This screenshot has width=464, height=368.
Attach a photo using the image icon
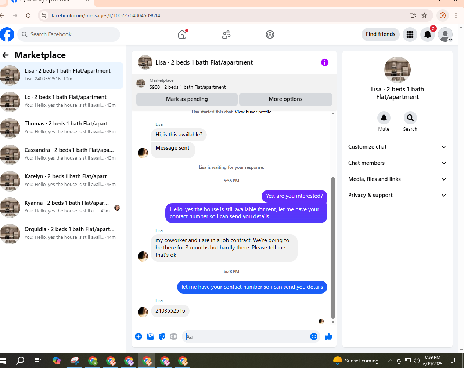pyautogui.click(x=150, y=336)
